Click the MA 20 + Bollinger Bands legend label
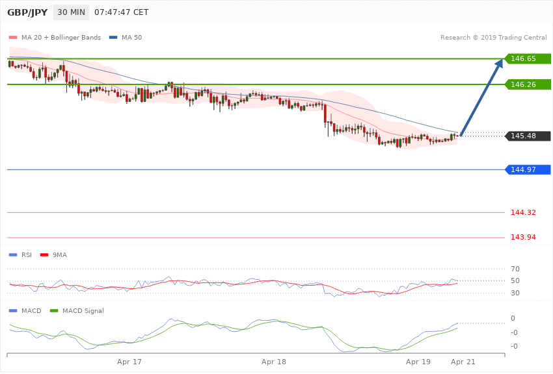The image size is (553, 374). coord(61,38)
